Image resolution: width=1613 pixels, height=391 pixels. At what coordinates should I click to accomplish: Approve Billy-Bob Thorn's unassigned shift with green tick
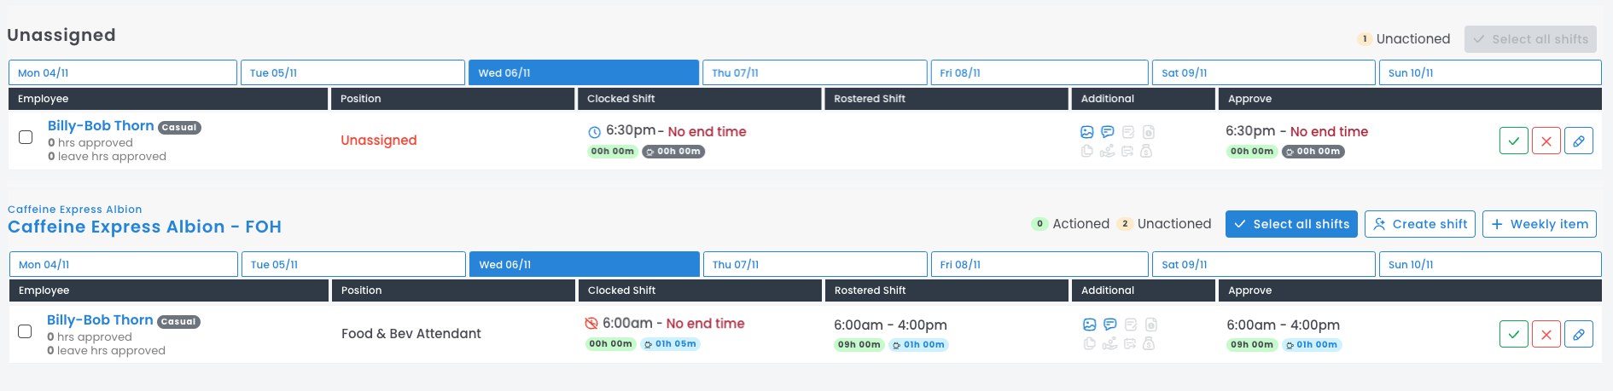[1513, 141]
